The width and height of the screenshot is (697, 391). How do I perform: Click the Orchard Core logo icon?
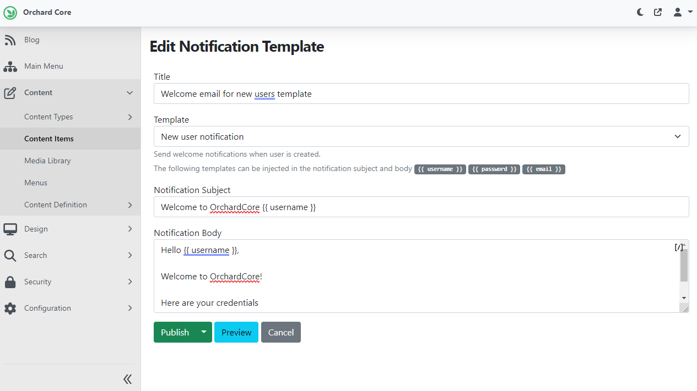[10, 12]
